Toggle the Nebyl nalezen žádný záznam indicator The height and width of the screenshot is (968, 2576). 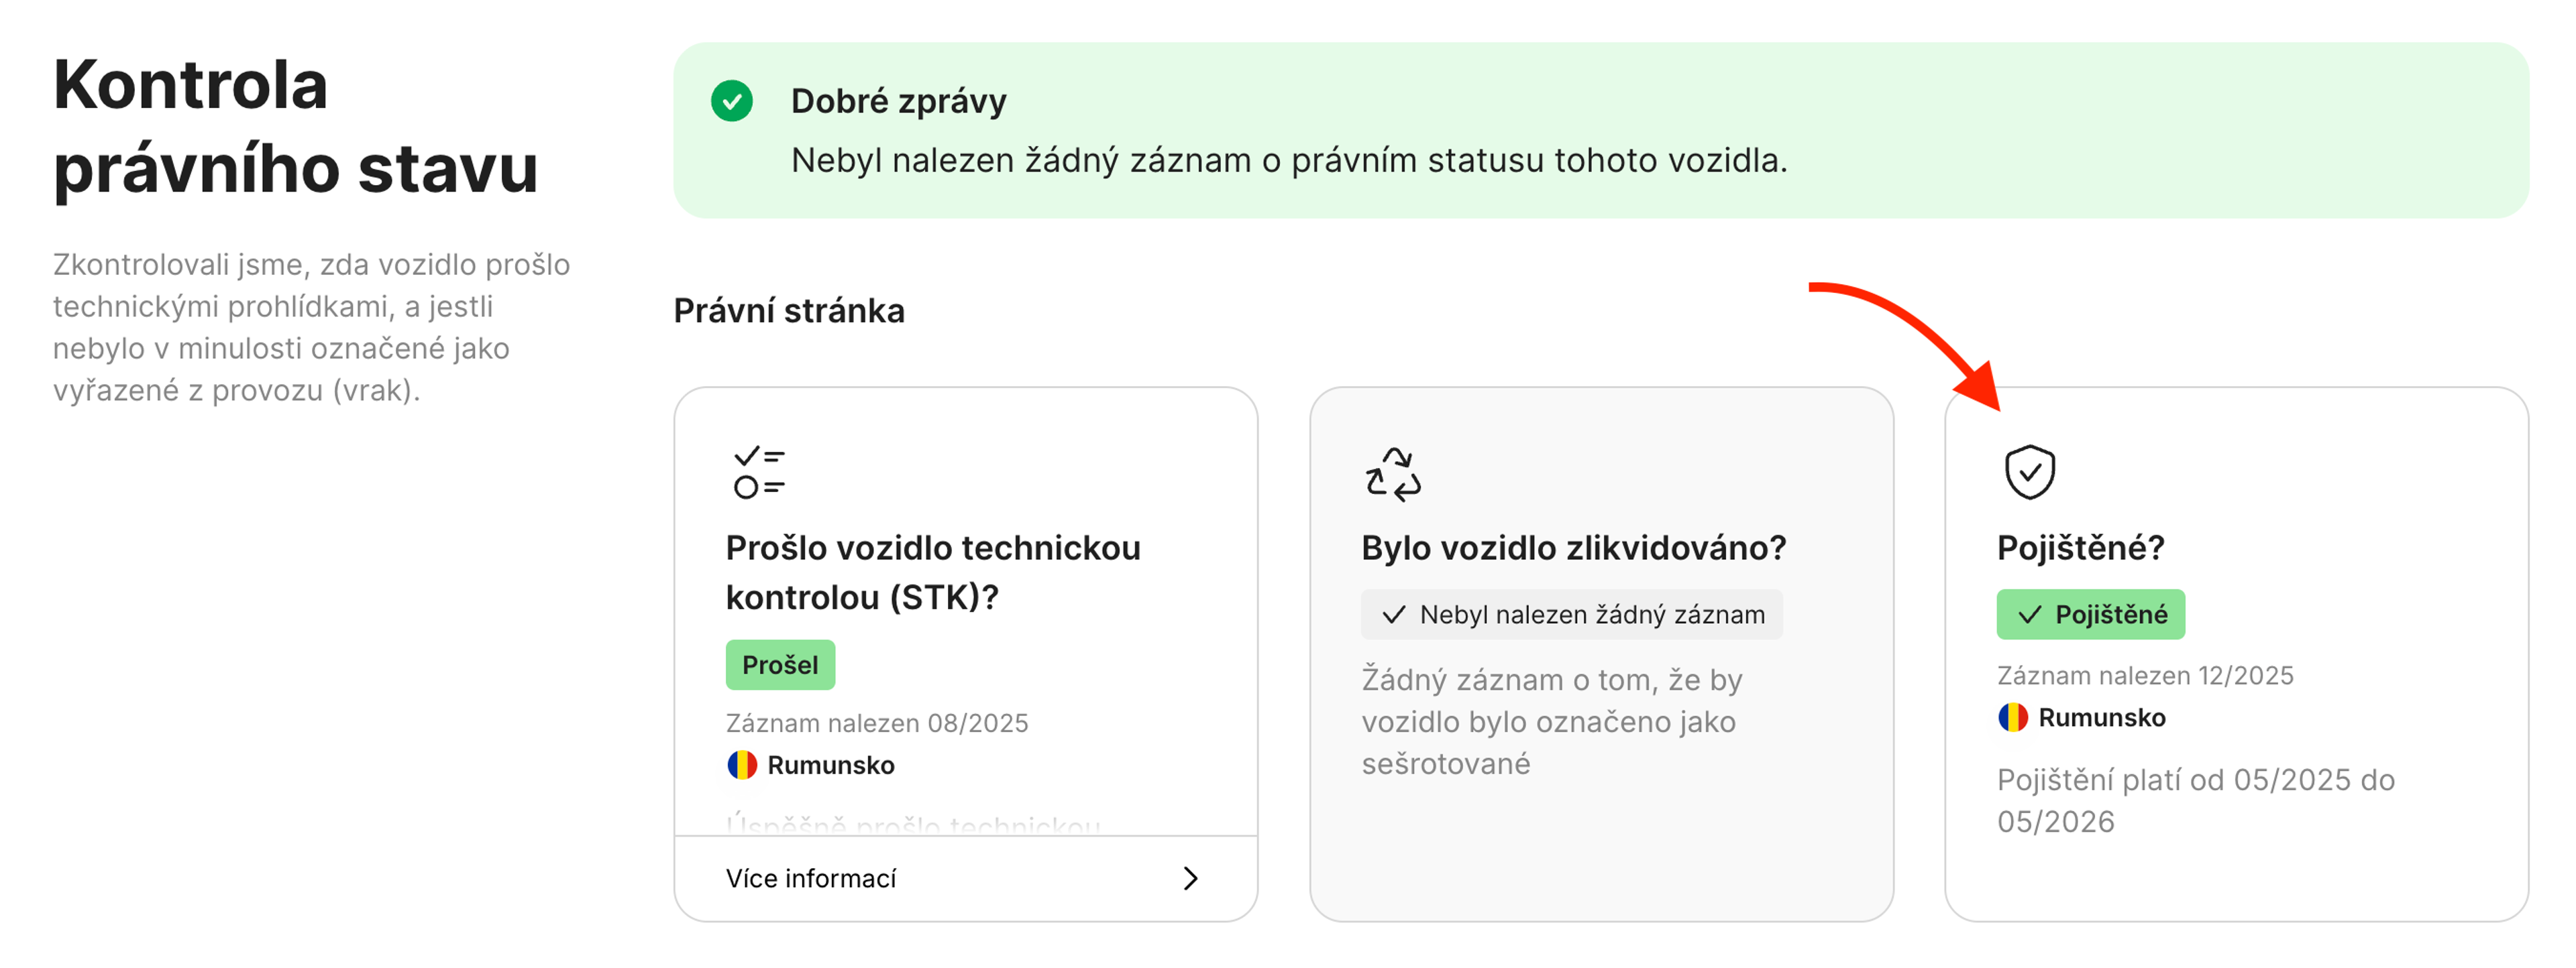click(1571, 614)
